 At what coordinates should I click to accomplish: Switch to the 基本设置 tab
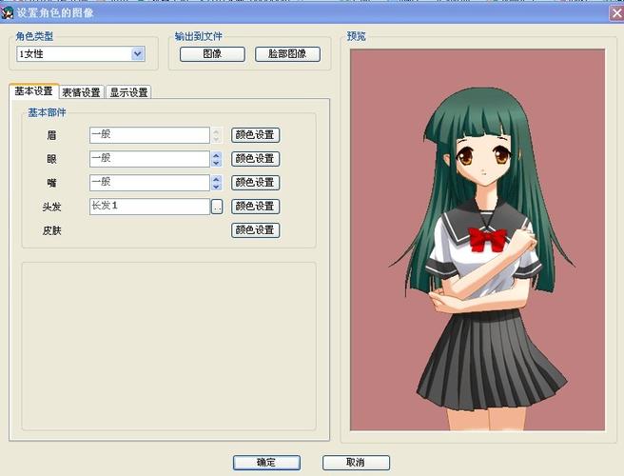[x=34, y=91]
